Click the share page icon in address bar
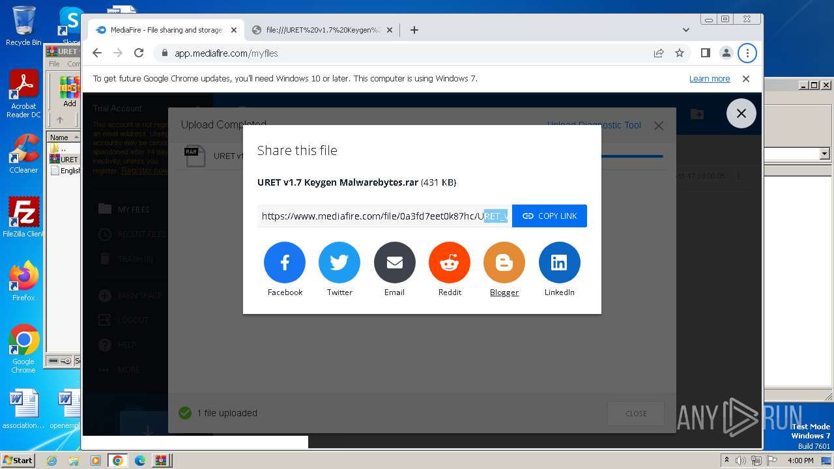Viewport: 834px width, 469px height. tap(659, 53)
